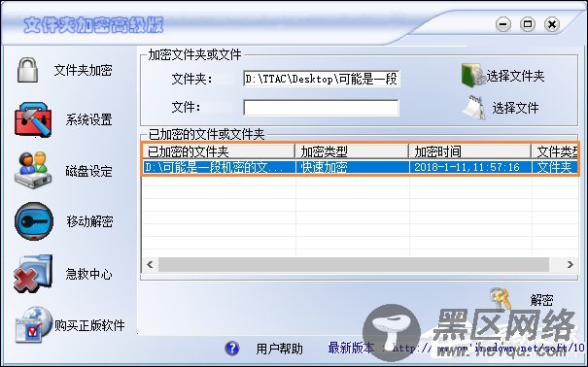Click the 解密 button text

pos(542,300)
